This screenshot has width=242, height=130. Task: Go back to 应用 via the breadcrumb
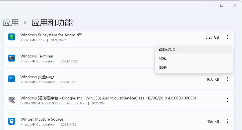11,23
